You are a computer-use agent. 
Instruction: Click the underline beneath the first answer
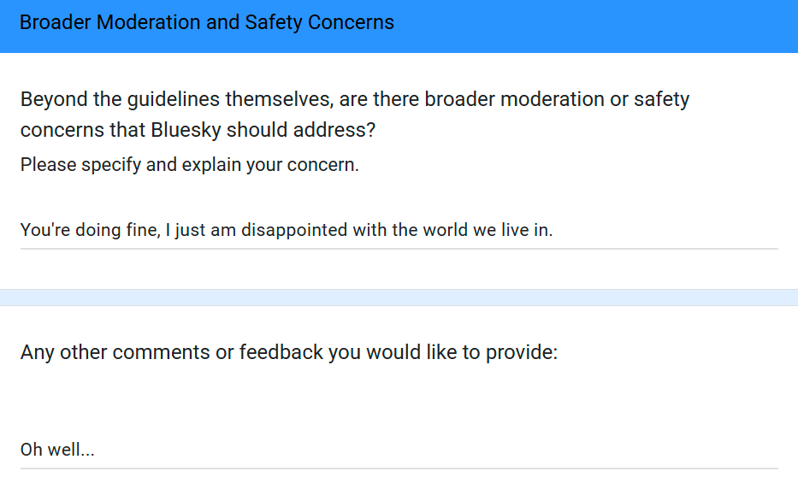[x=399, y=249]
